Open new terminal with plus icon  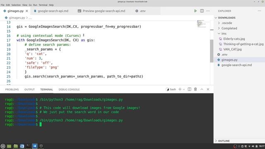(x=180, y=89)
